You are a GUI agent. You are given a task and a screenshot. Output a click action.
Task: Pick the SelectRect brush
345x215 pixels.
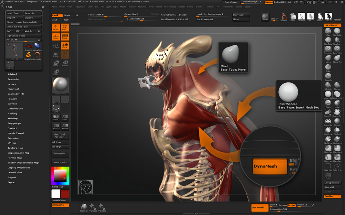point(328,167)
